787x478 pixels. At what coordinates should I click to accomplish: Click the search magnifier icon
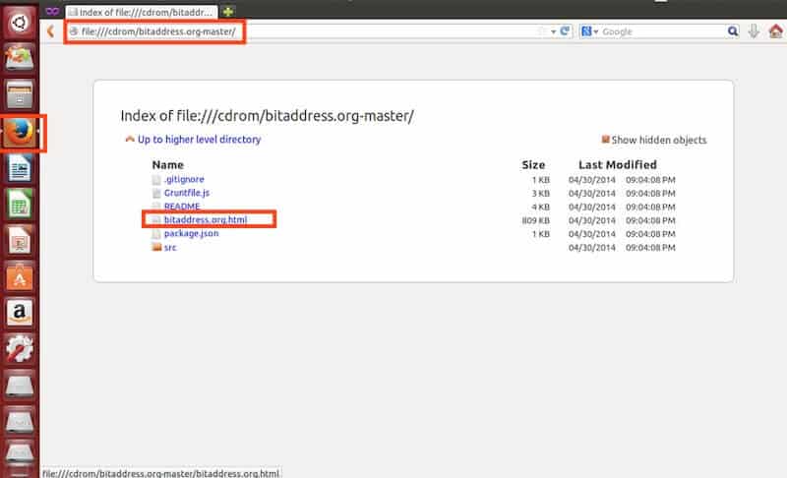click(733, 31)
